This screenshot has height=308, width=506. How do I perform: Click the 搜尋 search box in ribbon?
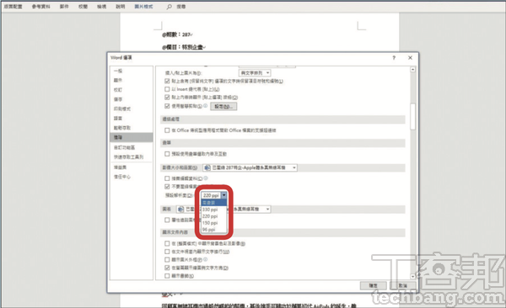point(181,7)
